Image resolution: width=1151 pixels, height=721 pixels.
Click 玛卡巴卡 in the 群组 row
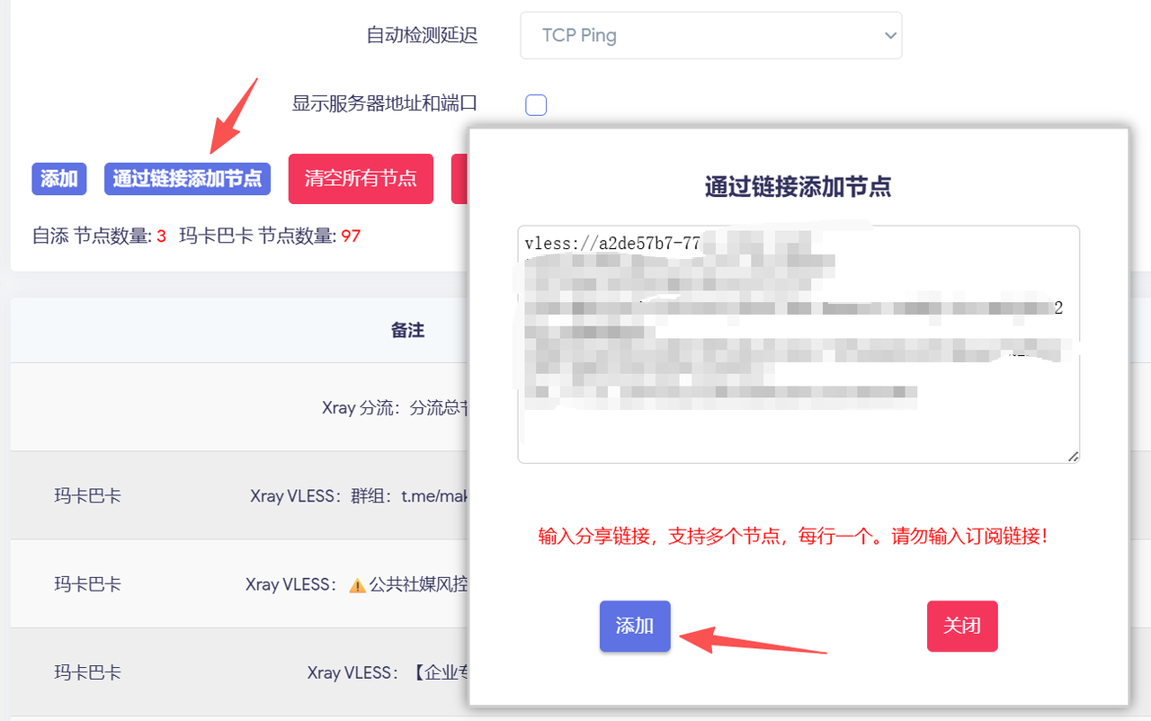(x=87, y=495)
